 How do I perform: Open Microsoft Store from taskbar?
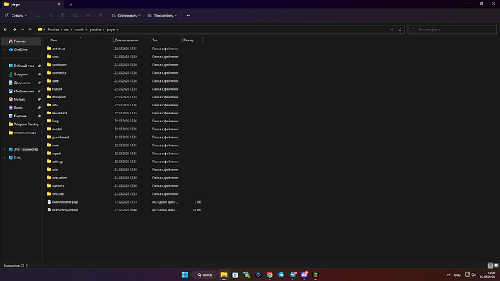pos(236,274)
